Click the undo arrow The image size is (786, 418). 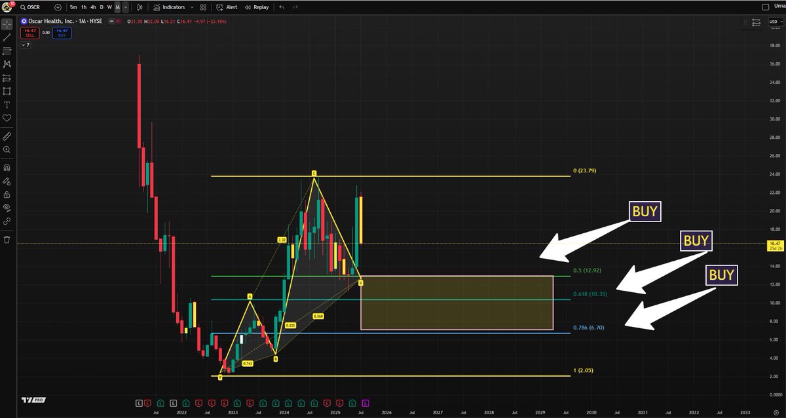[x=282, y=7]
